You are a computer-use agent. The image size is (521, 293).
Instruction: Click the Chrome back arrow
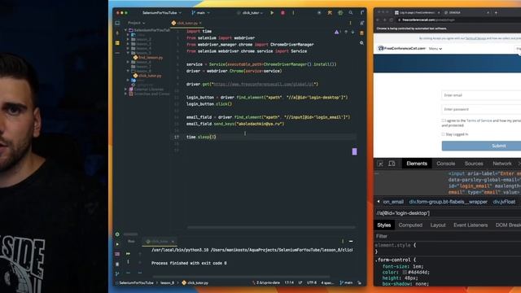point(378,20)
